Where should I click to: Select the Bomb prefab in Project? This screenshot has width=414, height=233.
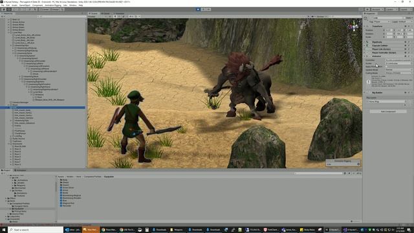[x=64, y=193]
